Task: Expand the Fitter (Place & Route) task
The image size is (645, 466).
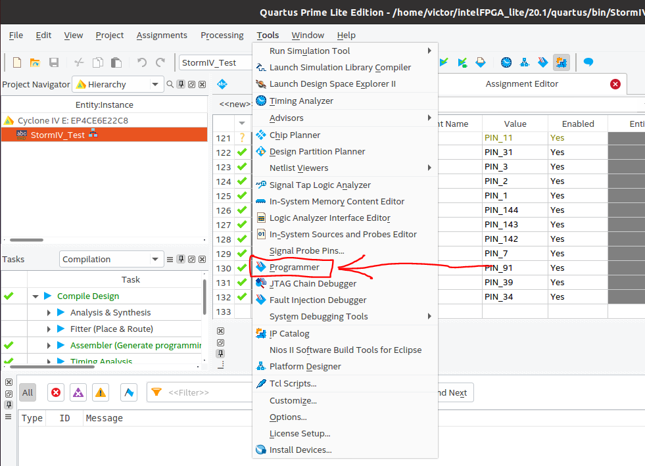Action: 49,329
